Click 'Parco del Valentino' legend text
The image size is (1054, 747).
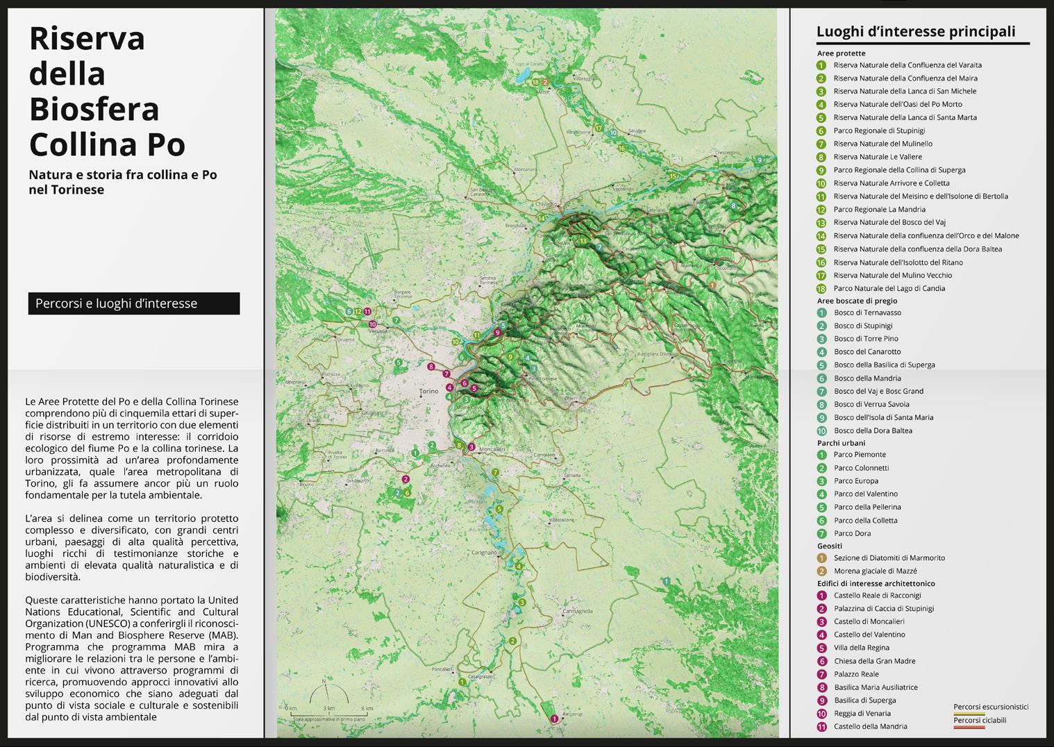(x=866, y=494)
